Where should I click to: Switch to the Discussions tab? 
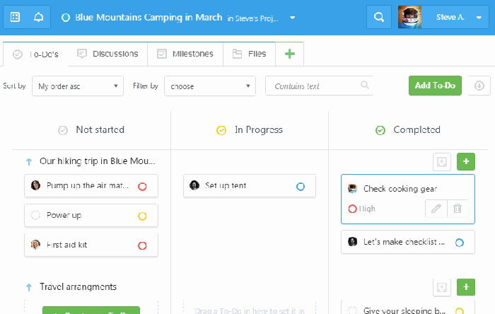click(x=108, y=54)
